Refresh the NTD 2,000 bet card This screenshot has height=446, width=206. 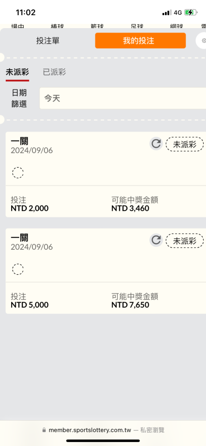pos(156,144)
